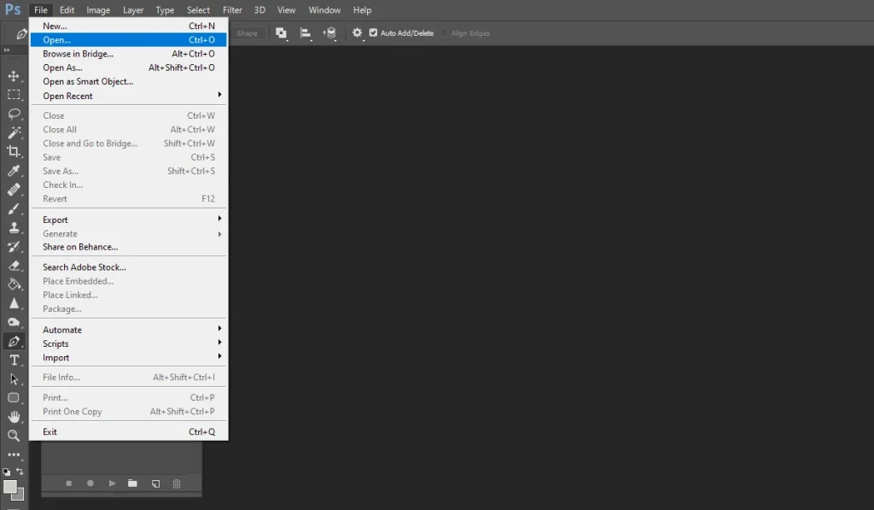Select the Zoom magnifier tool
This screenshot has width=874, height=510.
pos(14,436)
